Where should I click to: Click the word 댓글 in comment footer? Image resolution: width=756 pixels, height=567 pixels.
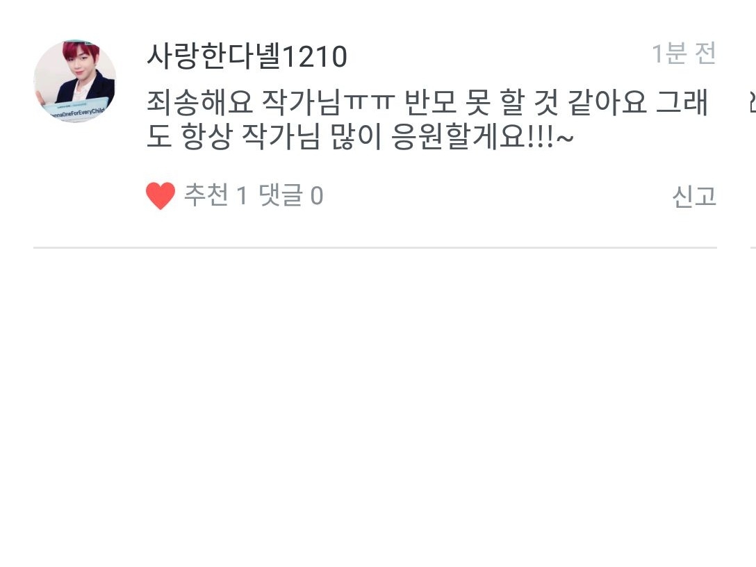coord(281,195)
